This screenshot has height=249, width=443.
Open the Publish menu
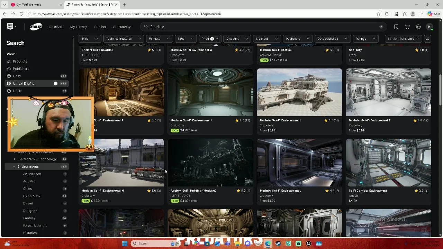tap(100, 27)
